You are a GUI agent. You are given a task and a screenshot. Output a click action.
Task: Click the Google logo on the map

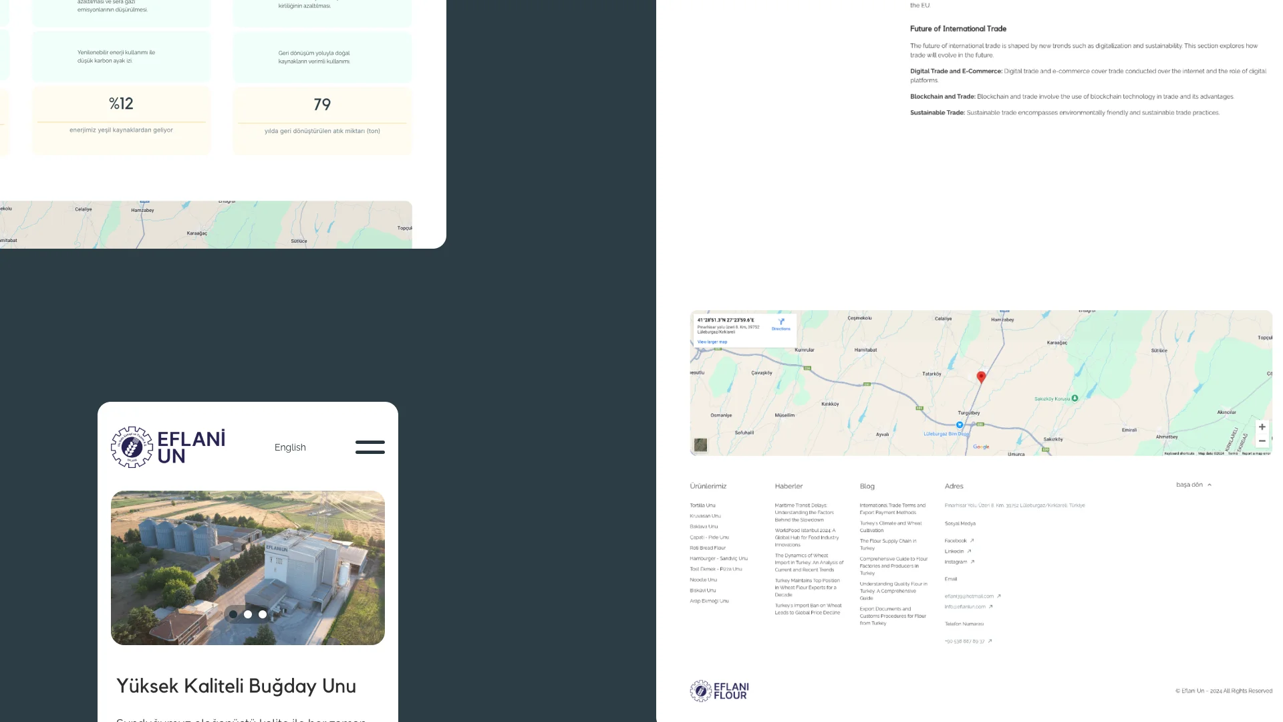pyautogui.click(x=981, y=447)
